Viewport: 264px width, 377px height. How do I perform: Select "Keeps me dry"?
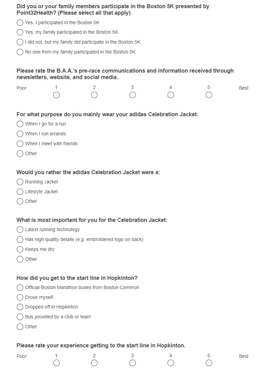pyautogui.click(x=20, y=249)
